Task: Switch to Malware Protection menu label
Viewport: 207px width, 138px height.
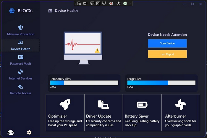Action: point(20,34)
